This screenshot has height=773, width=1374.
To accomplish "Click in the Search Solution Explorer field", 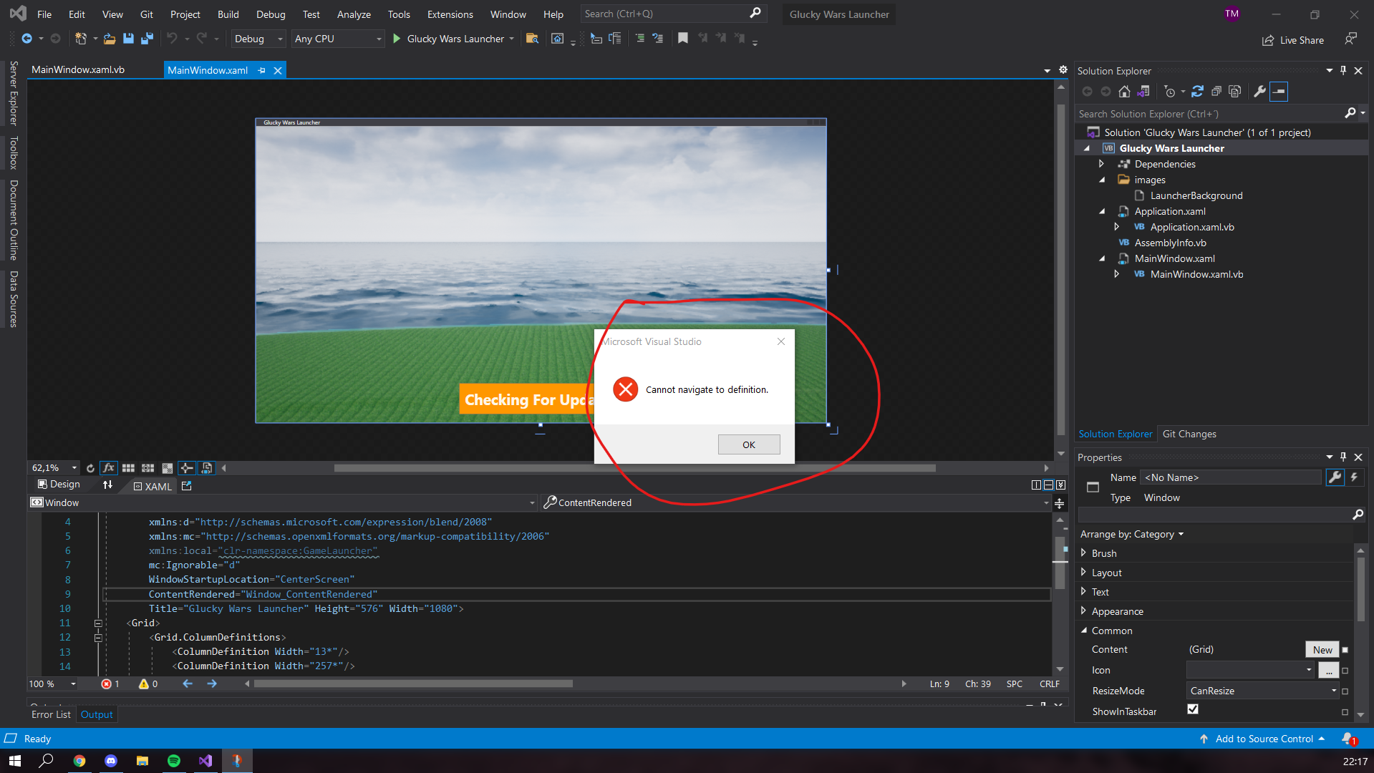I will (1210, 114).
